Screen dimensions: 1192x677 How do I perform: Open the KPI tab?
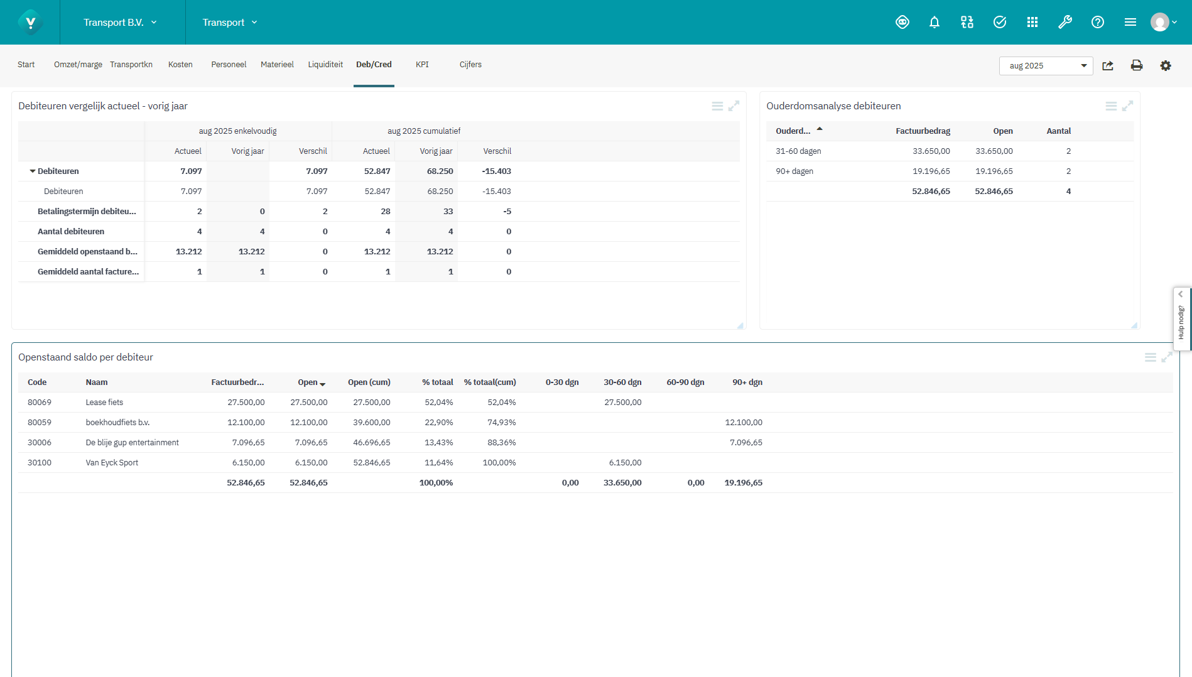[x=421, y=64]
